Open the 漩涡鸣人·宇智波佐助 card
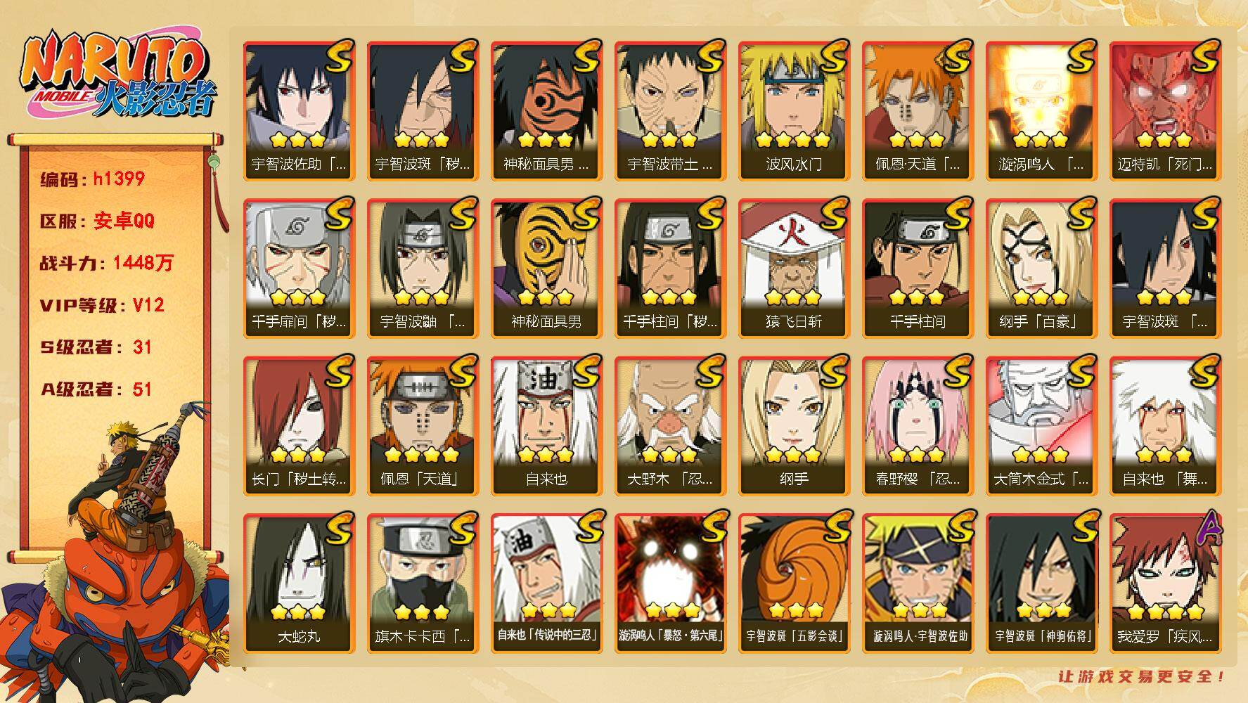 click(x=918, y=583)
